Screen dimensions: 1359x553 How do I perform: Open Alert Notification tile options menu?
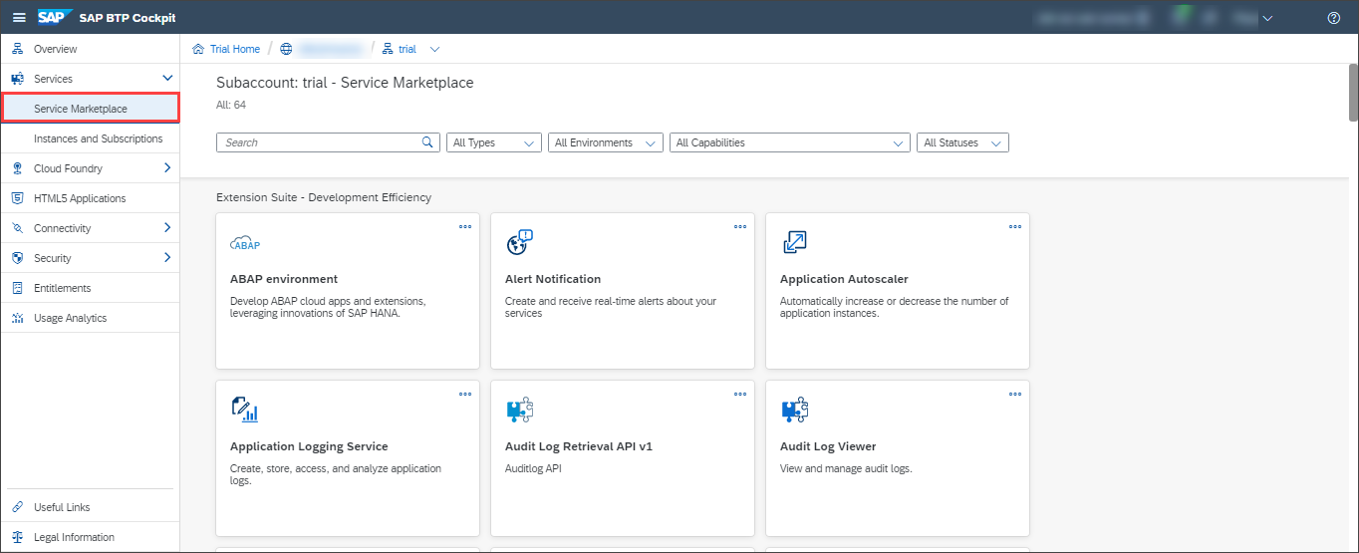tap(740, 226)
